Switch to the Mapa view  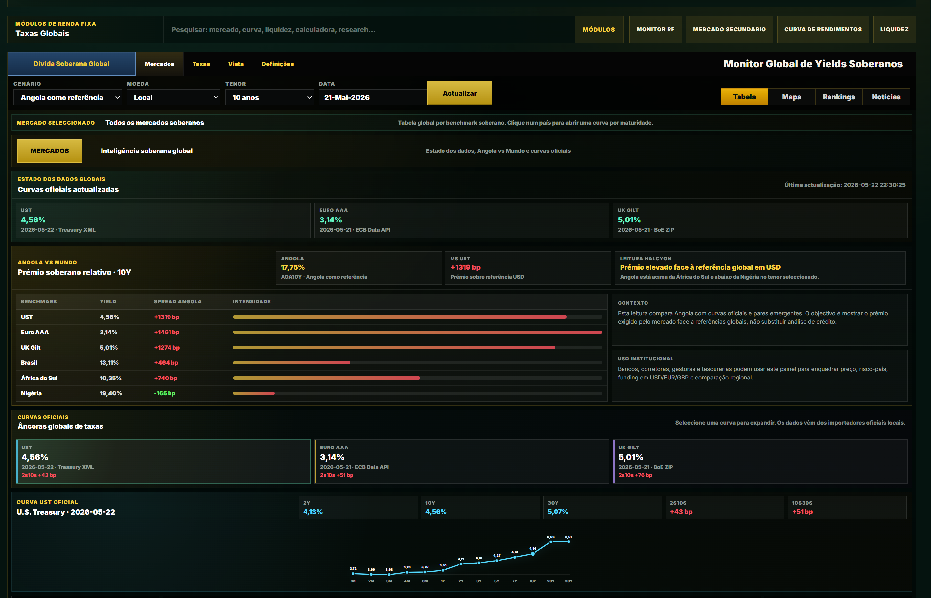click(x=791, y=97)
